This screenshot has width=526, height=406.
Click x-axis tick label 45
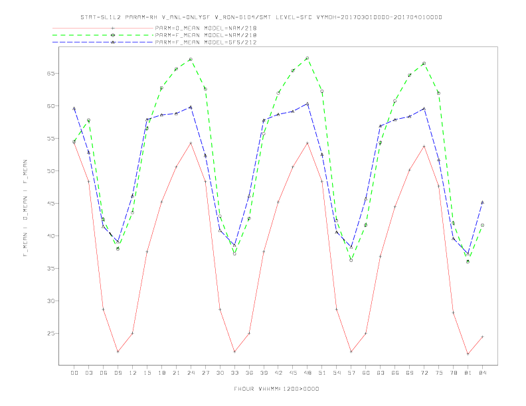pos(293,373)
